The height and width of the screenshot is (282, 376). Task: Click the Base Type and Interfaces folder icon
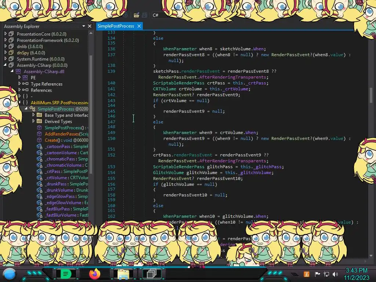[x=39, y=115]
